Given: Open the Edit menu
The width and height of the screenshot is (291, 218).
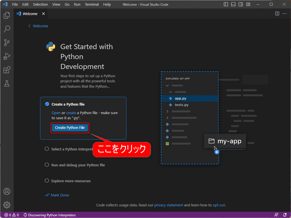Looking at the screenshot, I should [x=25, y=4].
